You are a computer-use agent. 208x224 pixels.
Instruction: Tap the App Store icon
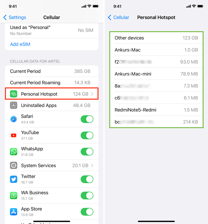coord(14,211)
